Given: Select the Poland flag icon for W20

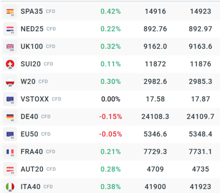Looking at the screenshot, I should click(10, 82).
